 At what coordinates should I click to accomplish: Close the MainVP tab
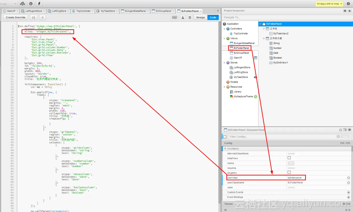[17, 11]
